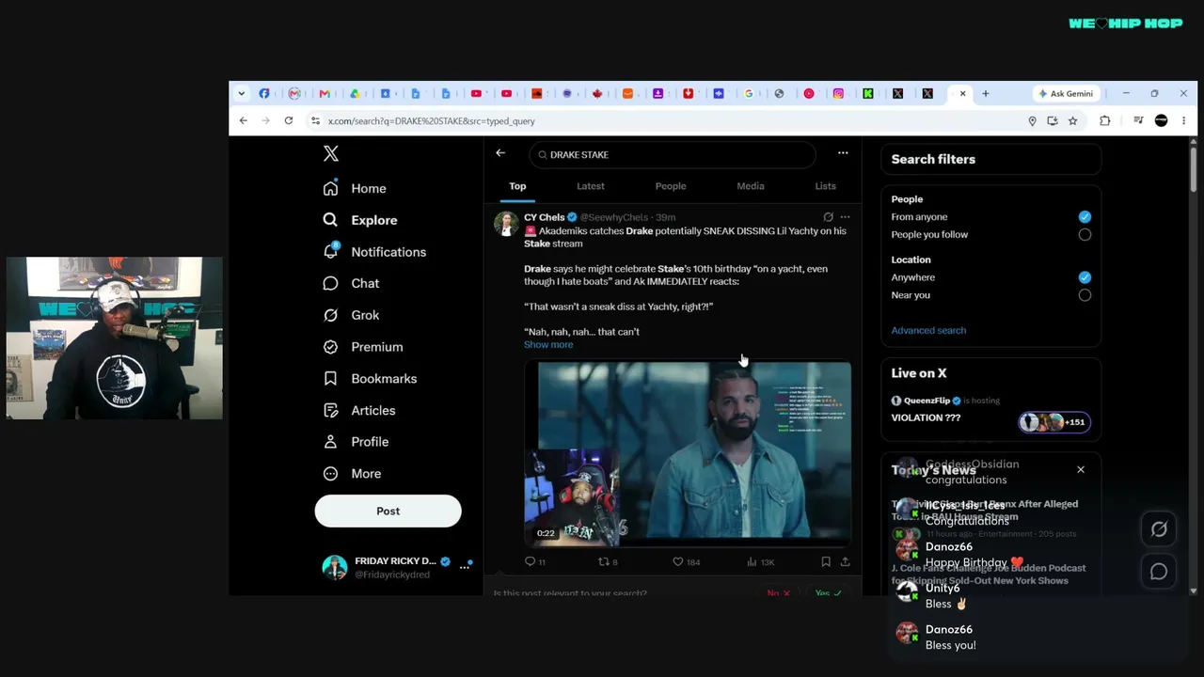
Task: Reply to the CY Chels post
Action: point(534,562)
